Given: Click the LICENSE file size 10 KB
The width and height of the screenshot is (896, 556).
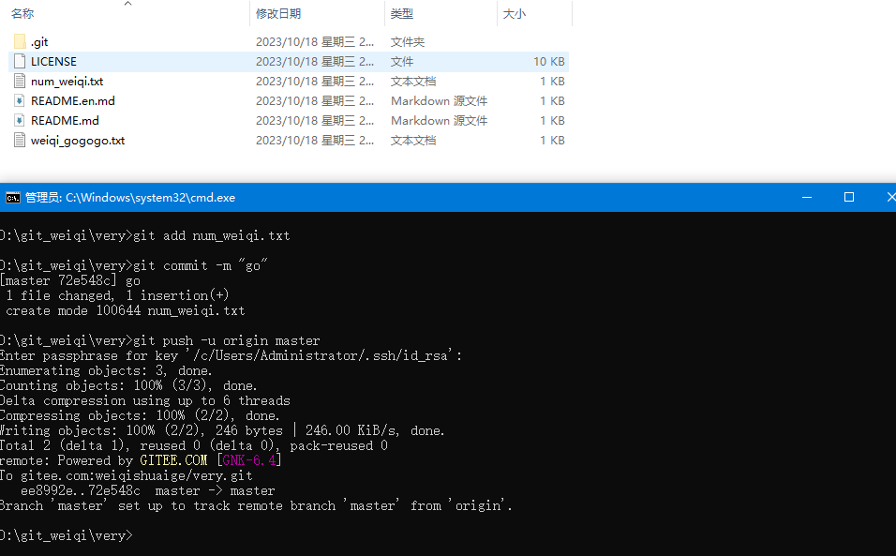Looking at the screenshot, I should pyautogui.click(x=548, y=62).
